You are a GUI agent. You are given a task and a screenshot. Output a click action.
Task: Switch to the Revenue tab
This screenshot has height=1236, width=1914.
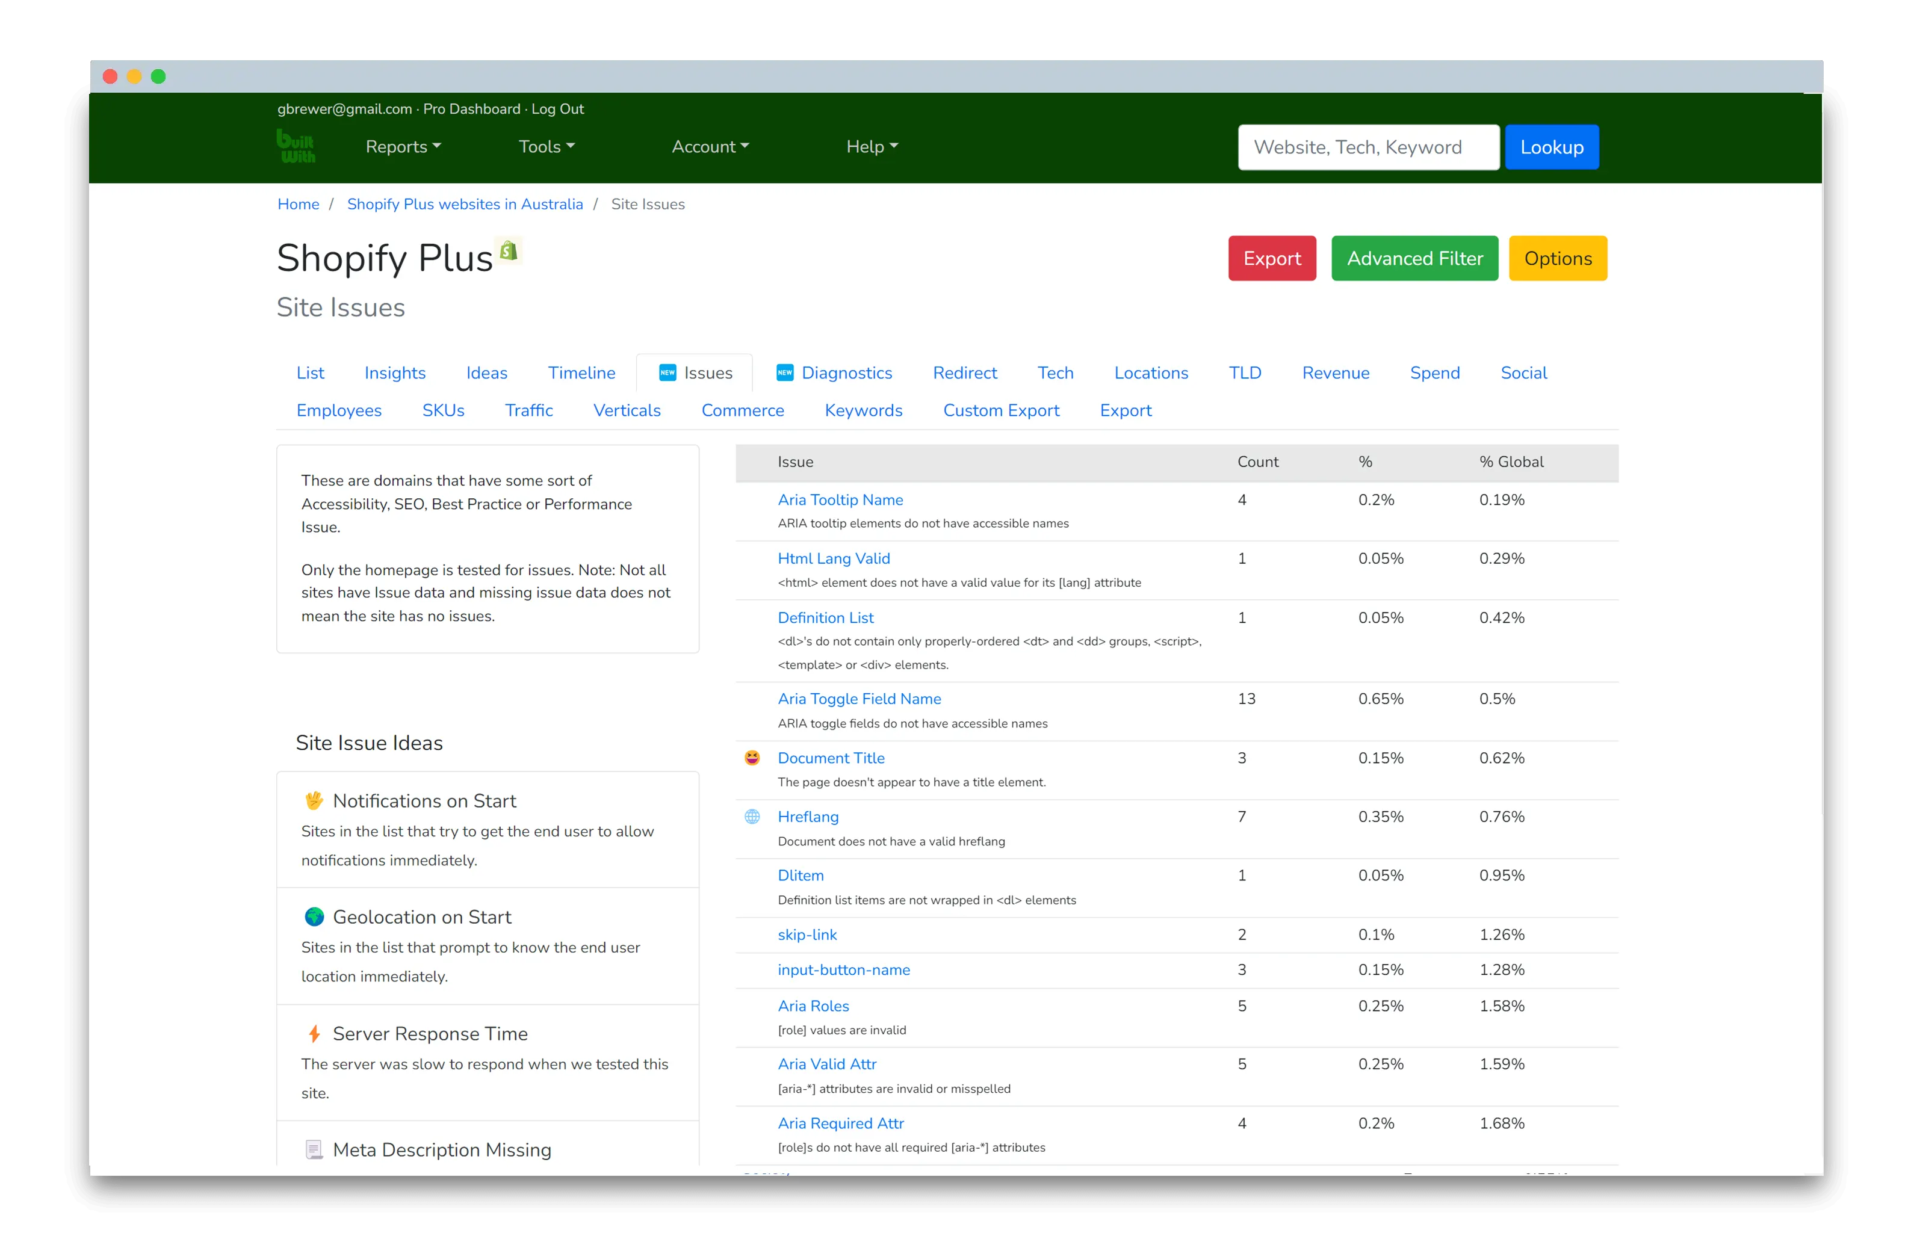[x=1336, y=372]
